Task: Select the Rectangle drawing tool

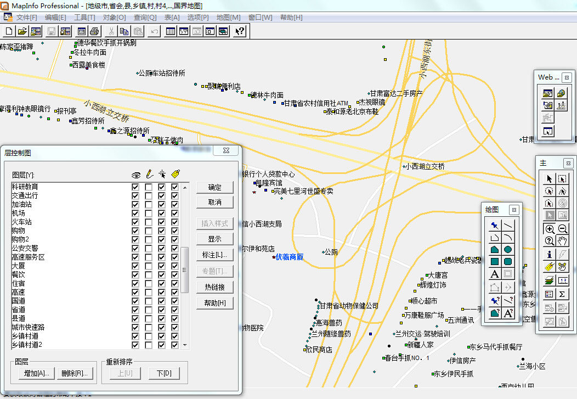Action: [495, 262]
